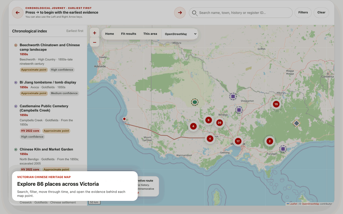This screenshot has width=343, height=214.
Task: Open the cluster marker labeled 19
Action: (276, 104)
